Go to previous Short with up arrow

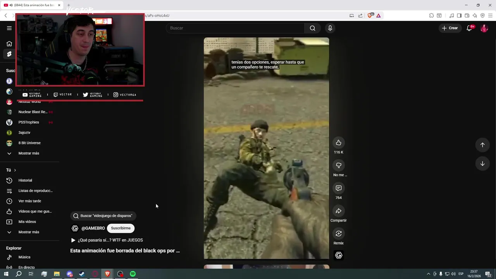point(482,145)
